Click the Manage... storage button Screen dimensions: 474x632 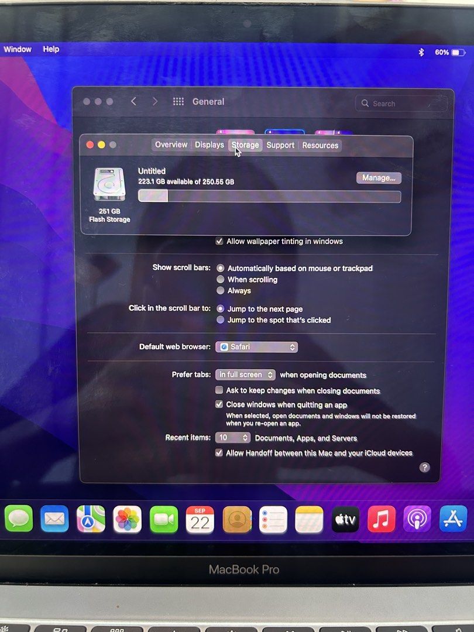pos(379,178)
